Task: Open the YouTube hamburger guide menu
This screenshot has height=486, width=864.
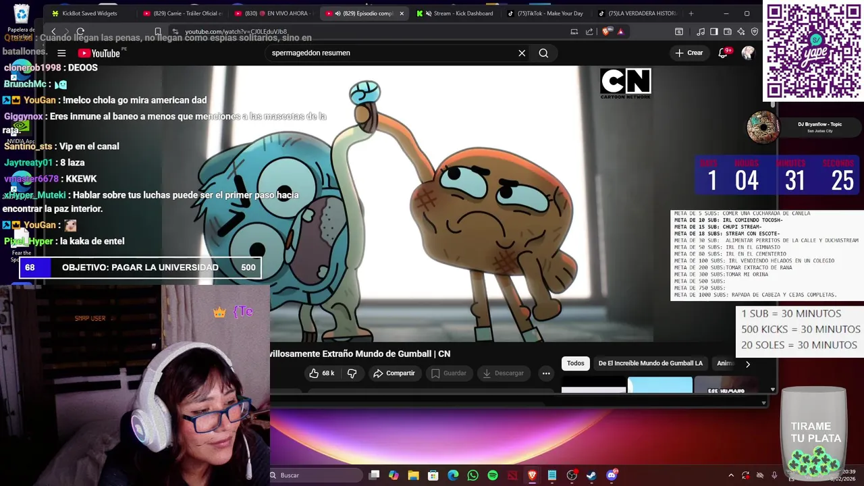Action: 61,53
